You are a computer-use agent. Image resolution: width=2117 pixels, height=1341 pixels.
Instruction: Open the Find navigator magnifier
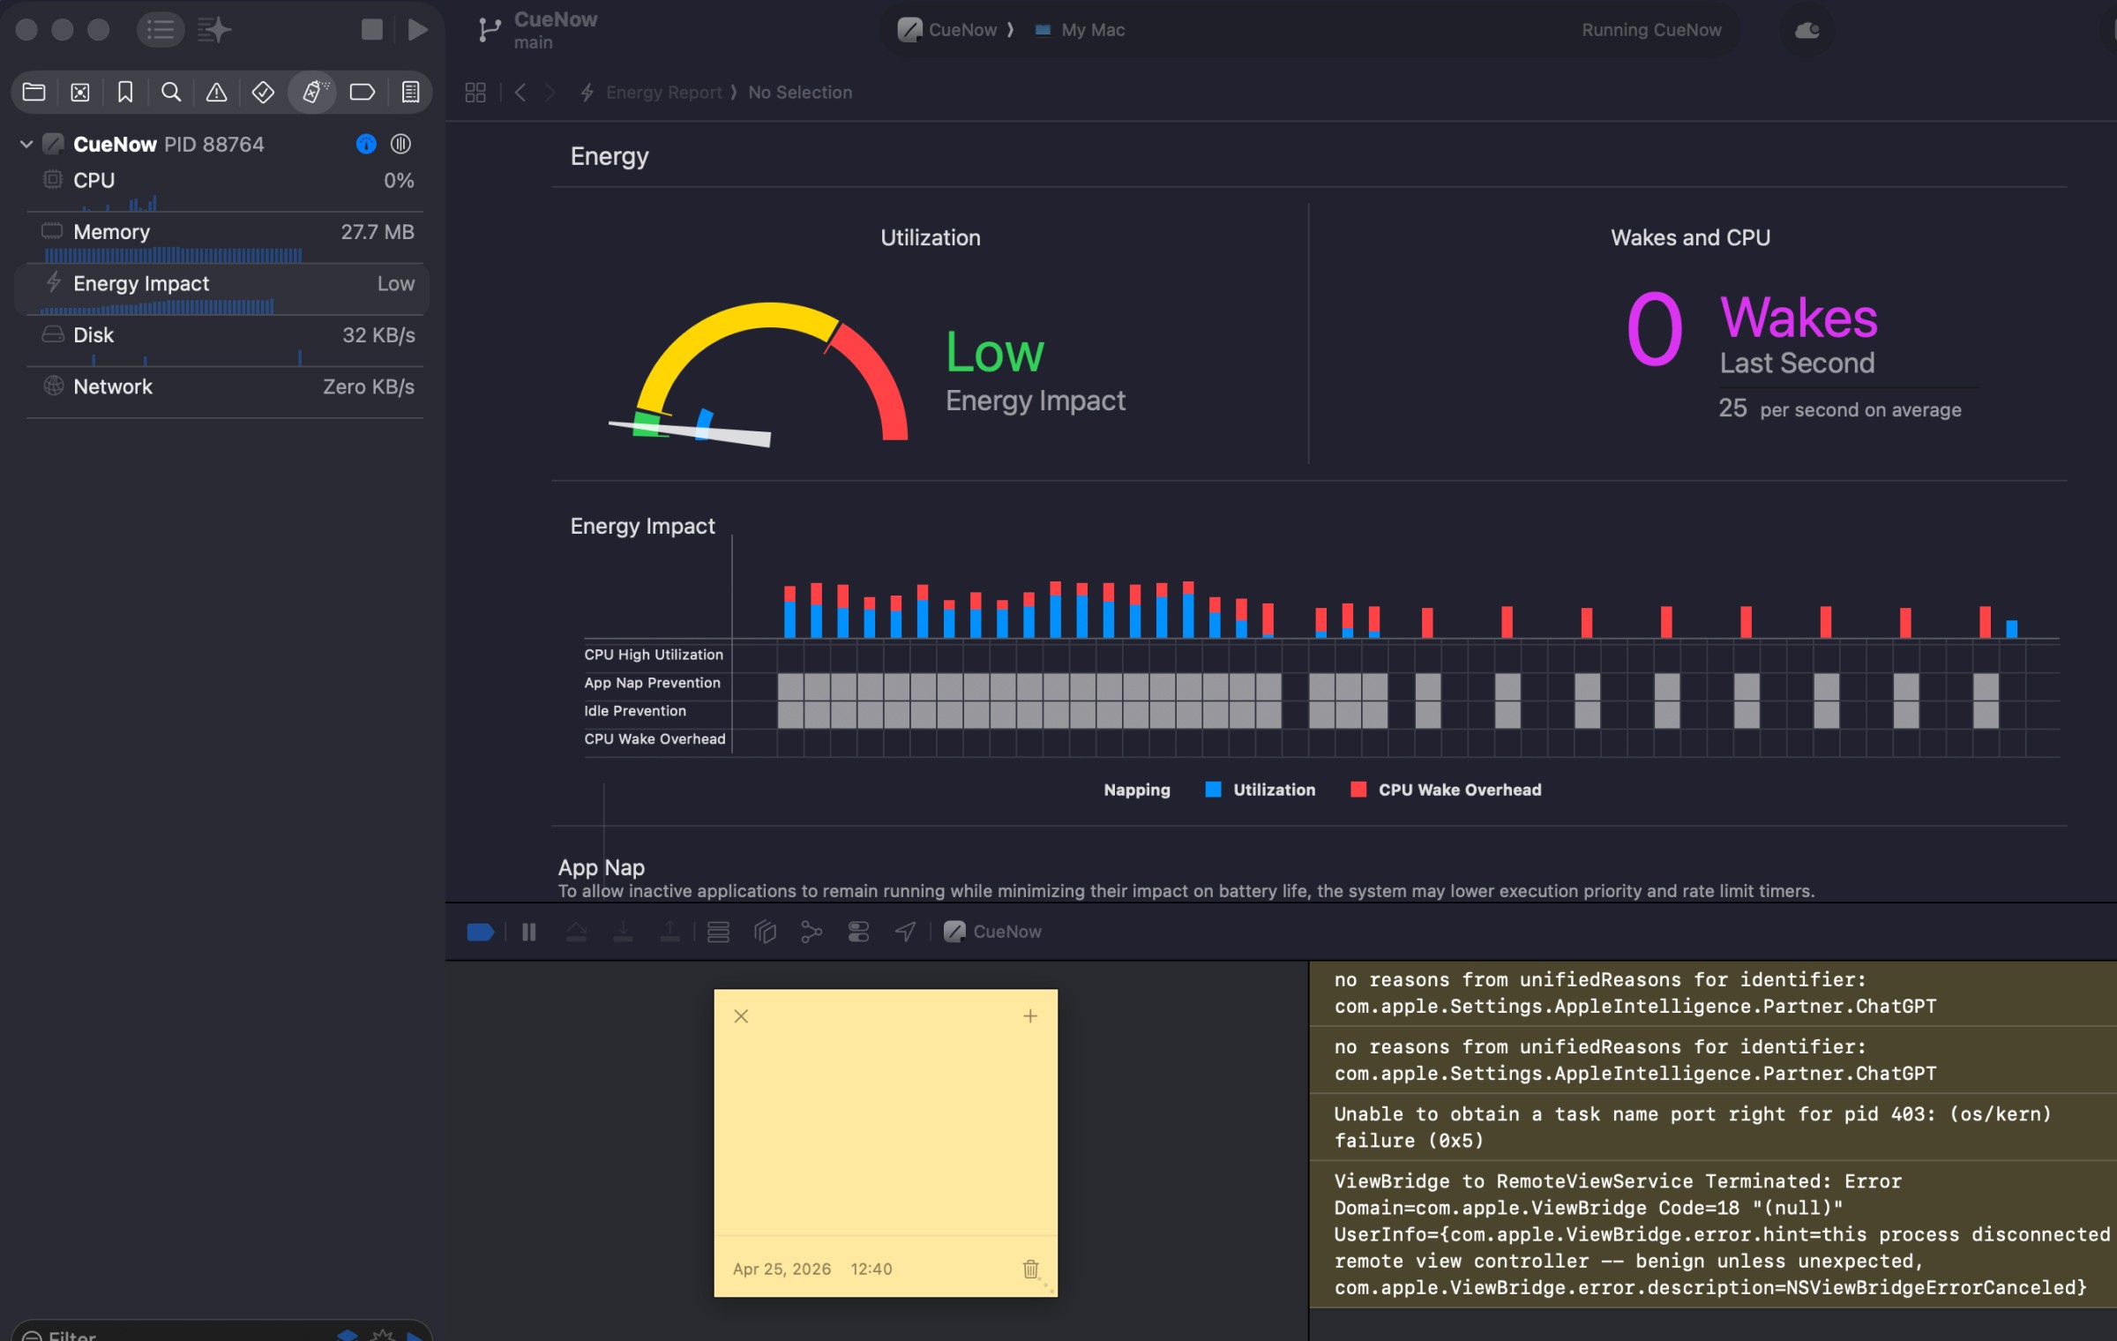pyautogui.click(x=171, y=92)
